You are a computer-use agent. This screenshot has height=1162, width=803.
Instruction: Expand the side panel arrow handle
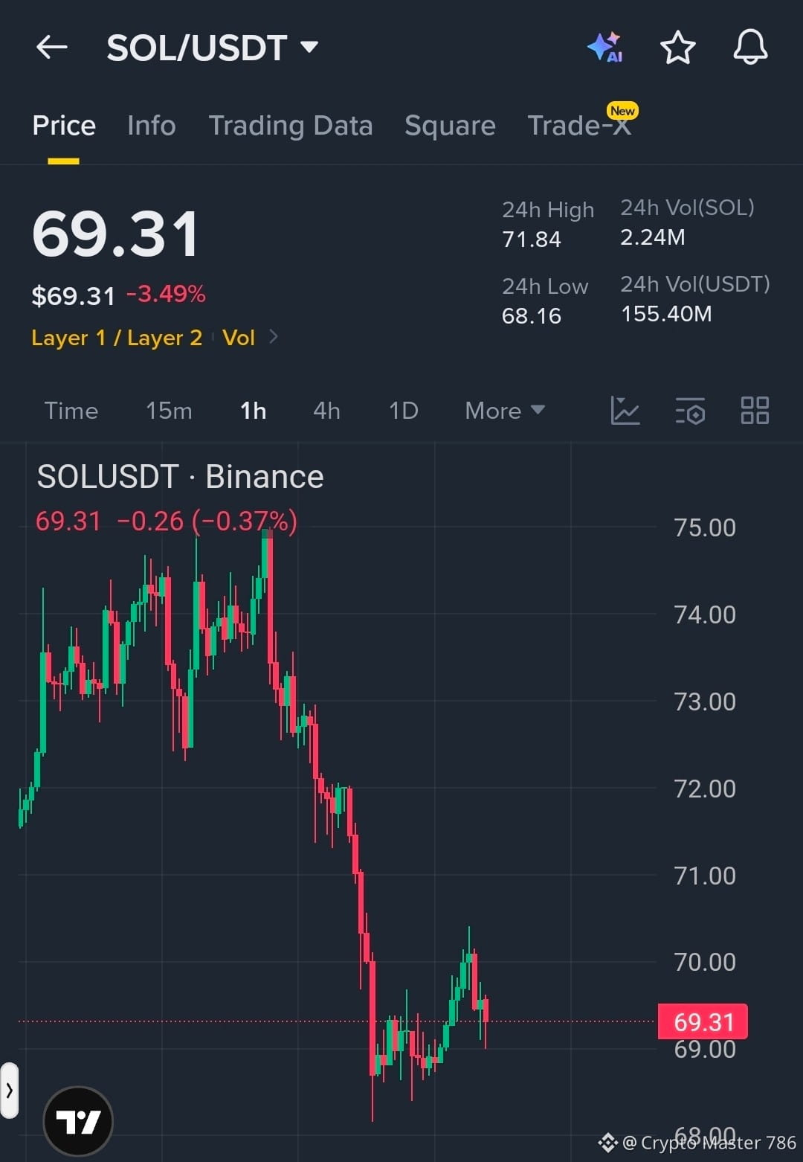(x=9, y=1091)
